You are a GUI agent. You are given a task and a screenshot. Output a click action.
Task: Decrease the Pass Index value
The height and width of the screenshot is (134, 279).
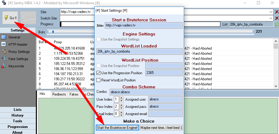coord(121,108)
